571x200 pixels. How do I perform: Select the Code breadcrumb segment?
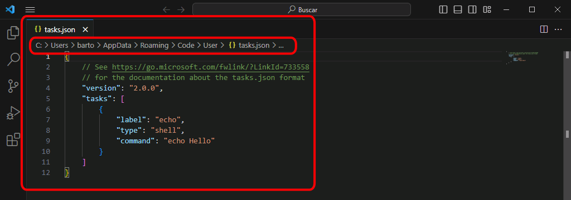point(186,46)
